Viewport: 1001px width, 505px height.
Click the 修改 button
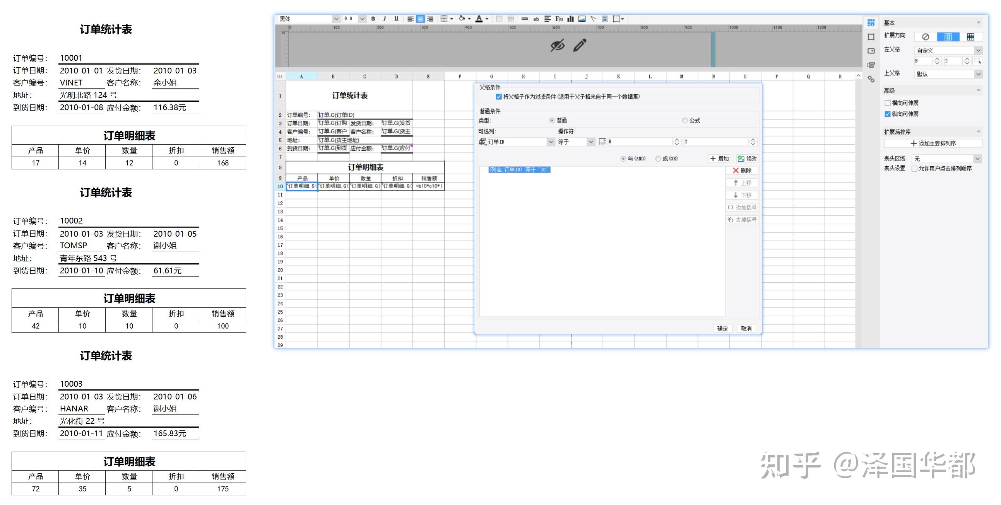747,159
